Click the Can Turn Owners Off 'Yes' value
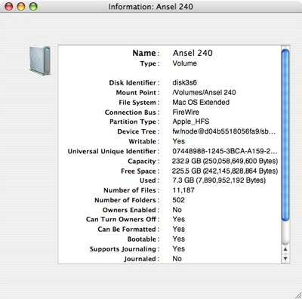The height and width of the screenshot is (299, 302). 179,219
